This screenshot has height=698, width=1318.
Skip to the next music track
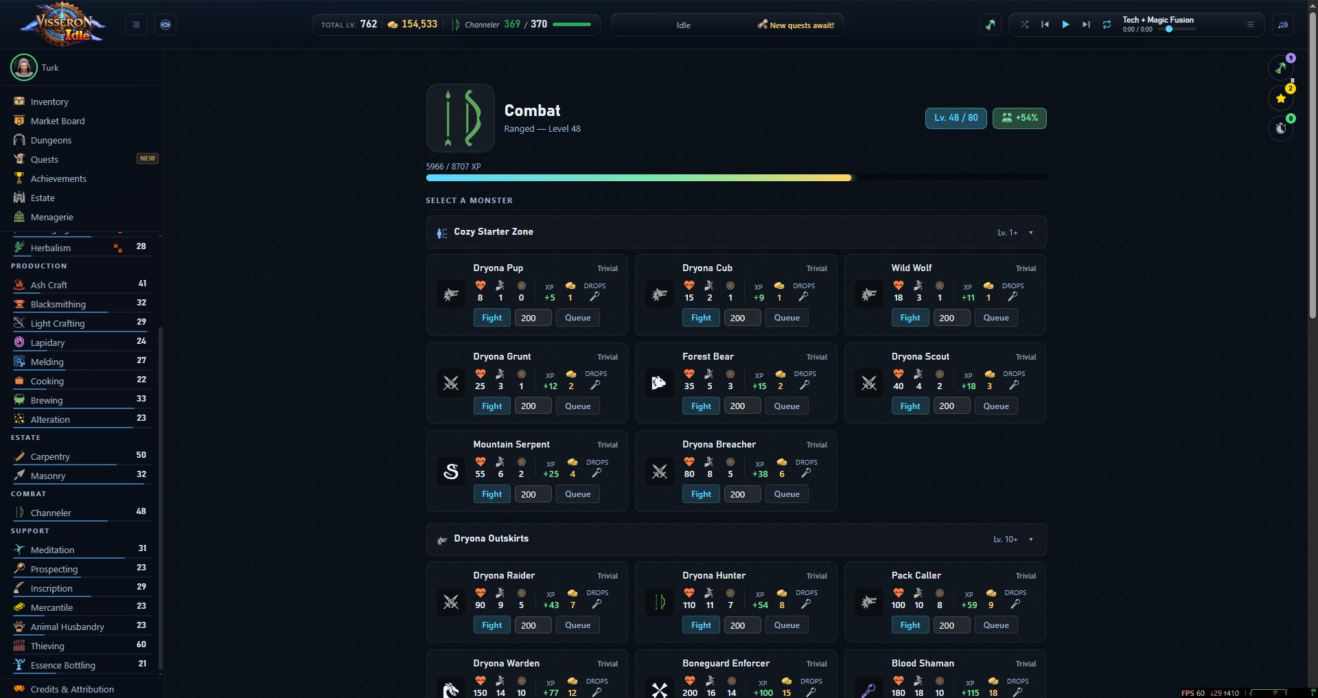[1086, 25]
